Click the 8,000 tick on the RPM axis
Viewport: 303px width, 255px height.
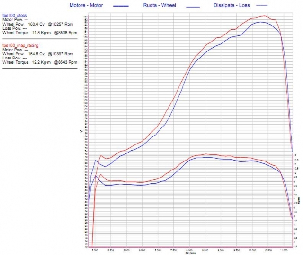pyautogui.click(x=189, y=250)
